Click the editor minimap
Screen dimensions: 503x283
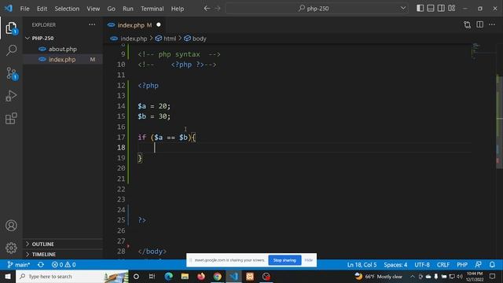(x=483, y=51)
